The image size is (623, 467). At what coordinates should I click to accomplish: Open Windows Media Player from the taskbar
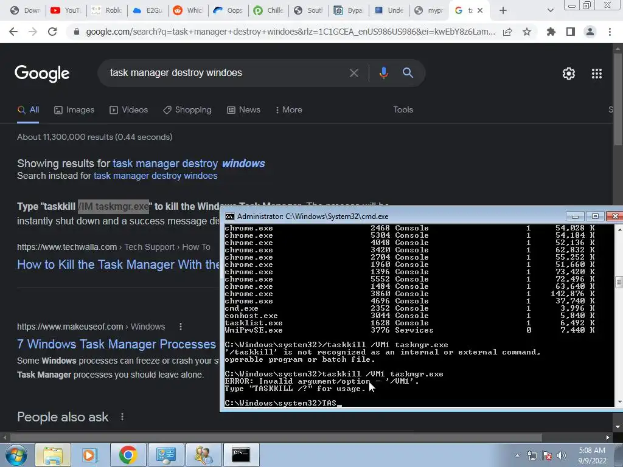click(x=90, y=455)
